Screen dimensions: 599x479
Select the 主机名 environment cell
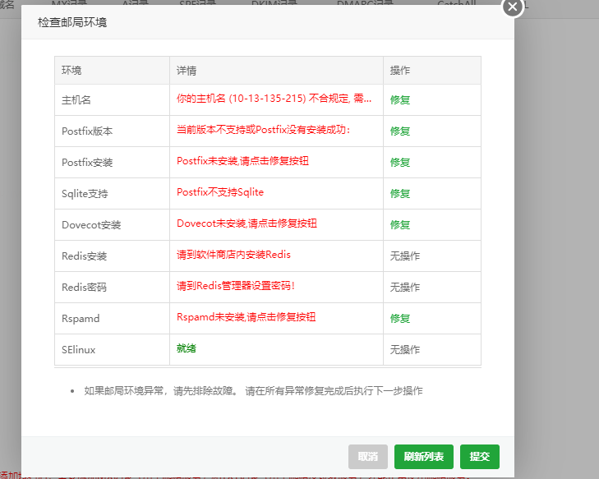tap(112, 100)
